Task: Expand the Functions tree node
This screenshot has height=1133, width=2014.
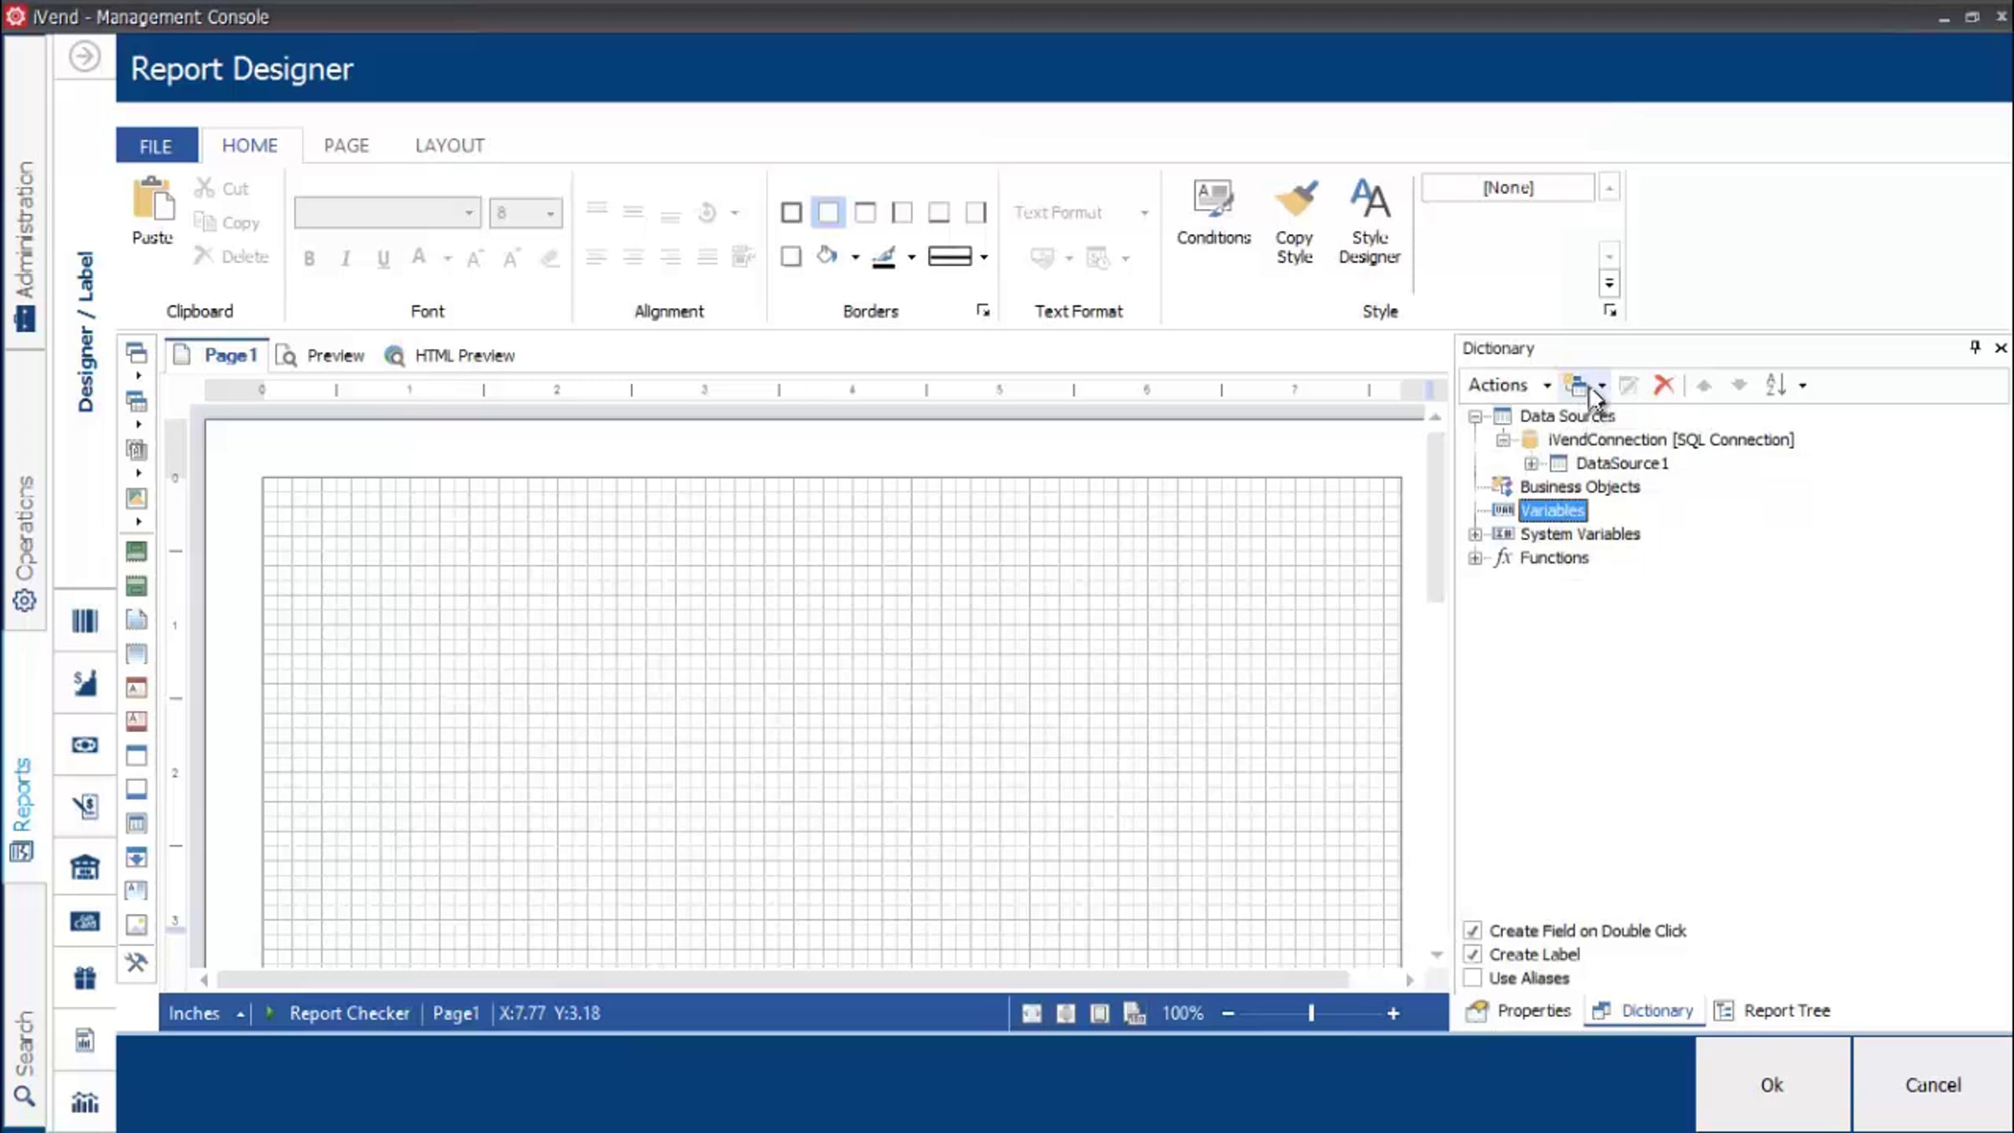Action: tap(1475, 558)
